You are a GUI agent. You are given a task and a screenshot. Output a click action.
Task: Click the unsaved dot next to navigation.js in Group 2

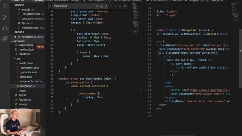(x=15, y=37)
